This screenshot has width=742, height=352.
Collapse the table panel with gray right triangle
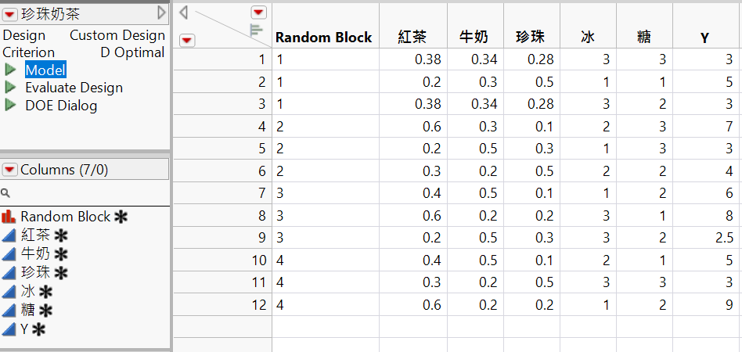point(161,13)
